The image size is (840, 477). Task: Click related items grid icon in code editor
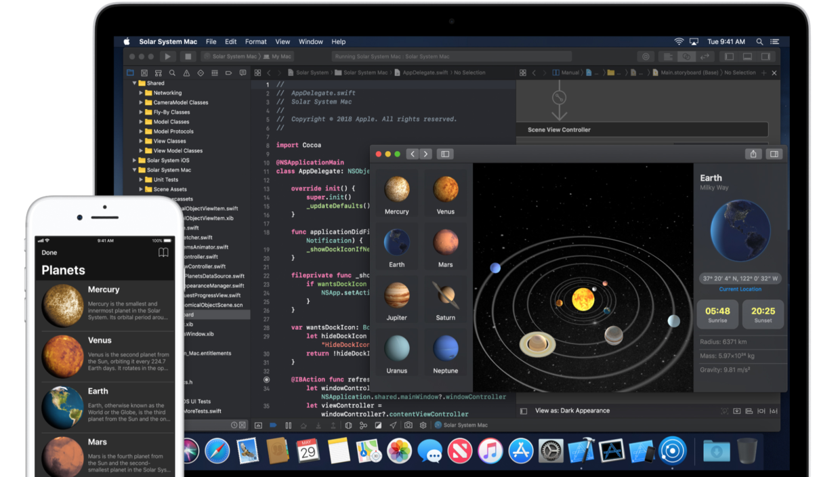click(257, 72)
